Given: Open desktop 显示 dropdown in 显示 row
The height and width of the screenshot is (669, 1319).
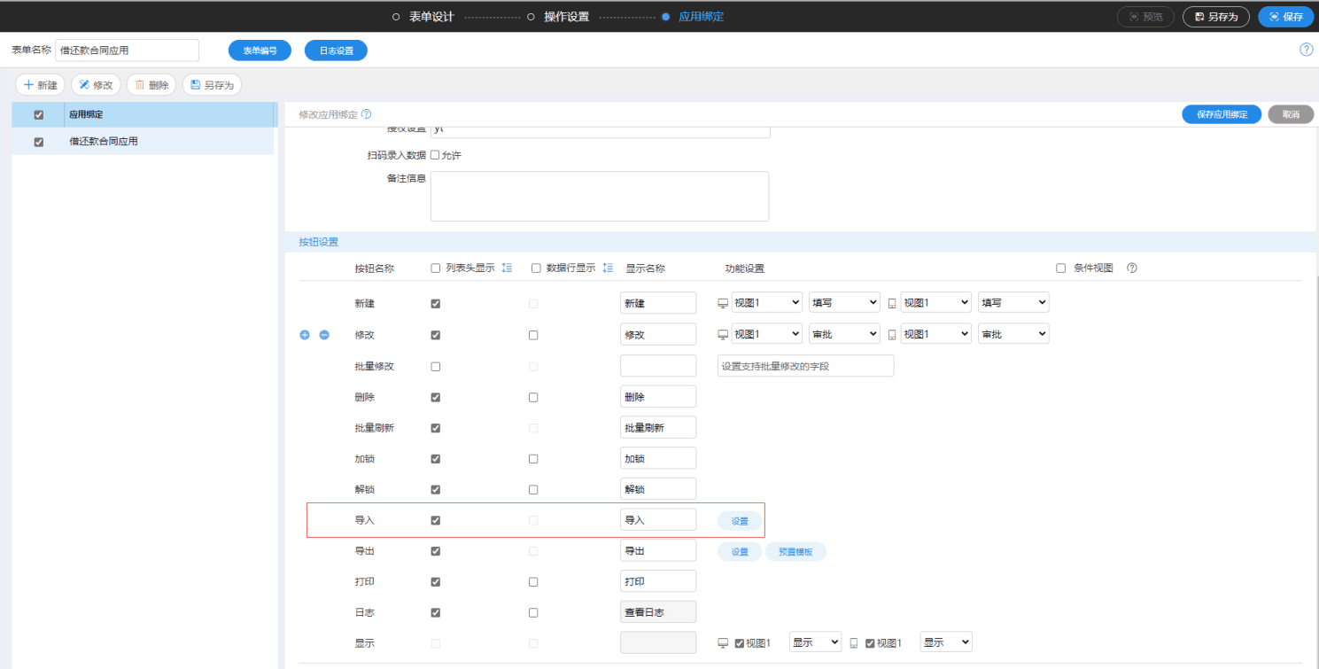Looking at the screenshot, I should tap(816, 642).
